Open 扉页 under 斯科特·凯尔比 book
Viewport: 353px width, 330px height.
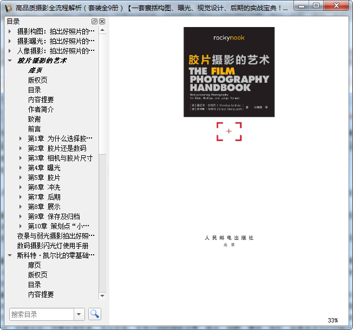coord(34,265)
